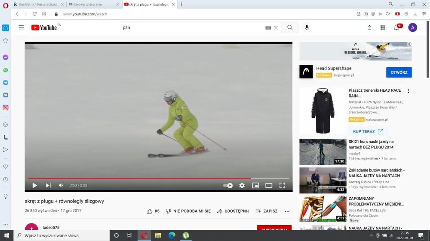The image size is (430, 241).
Task: Switch to Szybkie wybieranie tab
Action: pos(93,4)
